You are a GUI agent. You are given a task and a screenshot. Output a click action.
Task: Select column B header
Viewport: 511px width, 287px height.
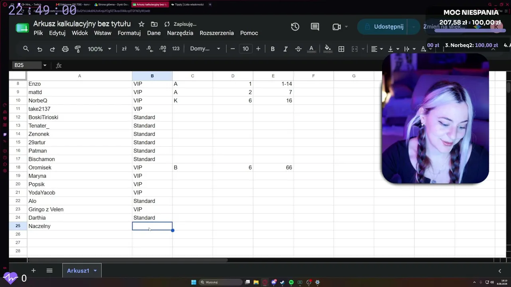click(x=152, y=76)
